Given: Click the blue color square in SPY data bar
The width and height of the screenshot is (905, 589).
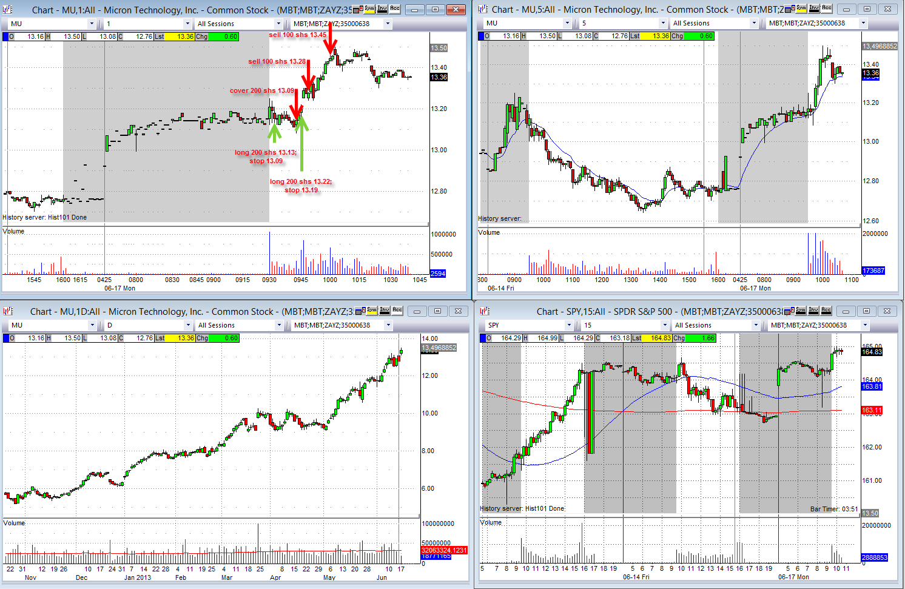Looking at the screenshot, I should [x=483, y=338].
